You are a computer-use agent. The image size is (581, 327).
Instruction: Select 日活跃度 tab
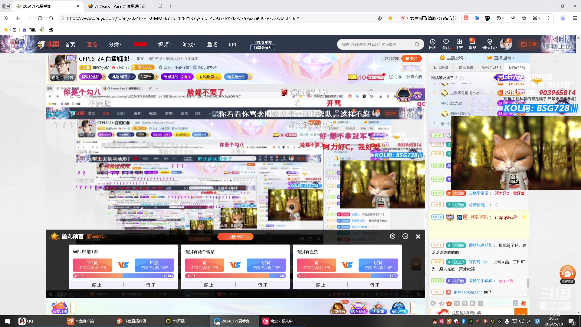click(441, 68)
